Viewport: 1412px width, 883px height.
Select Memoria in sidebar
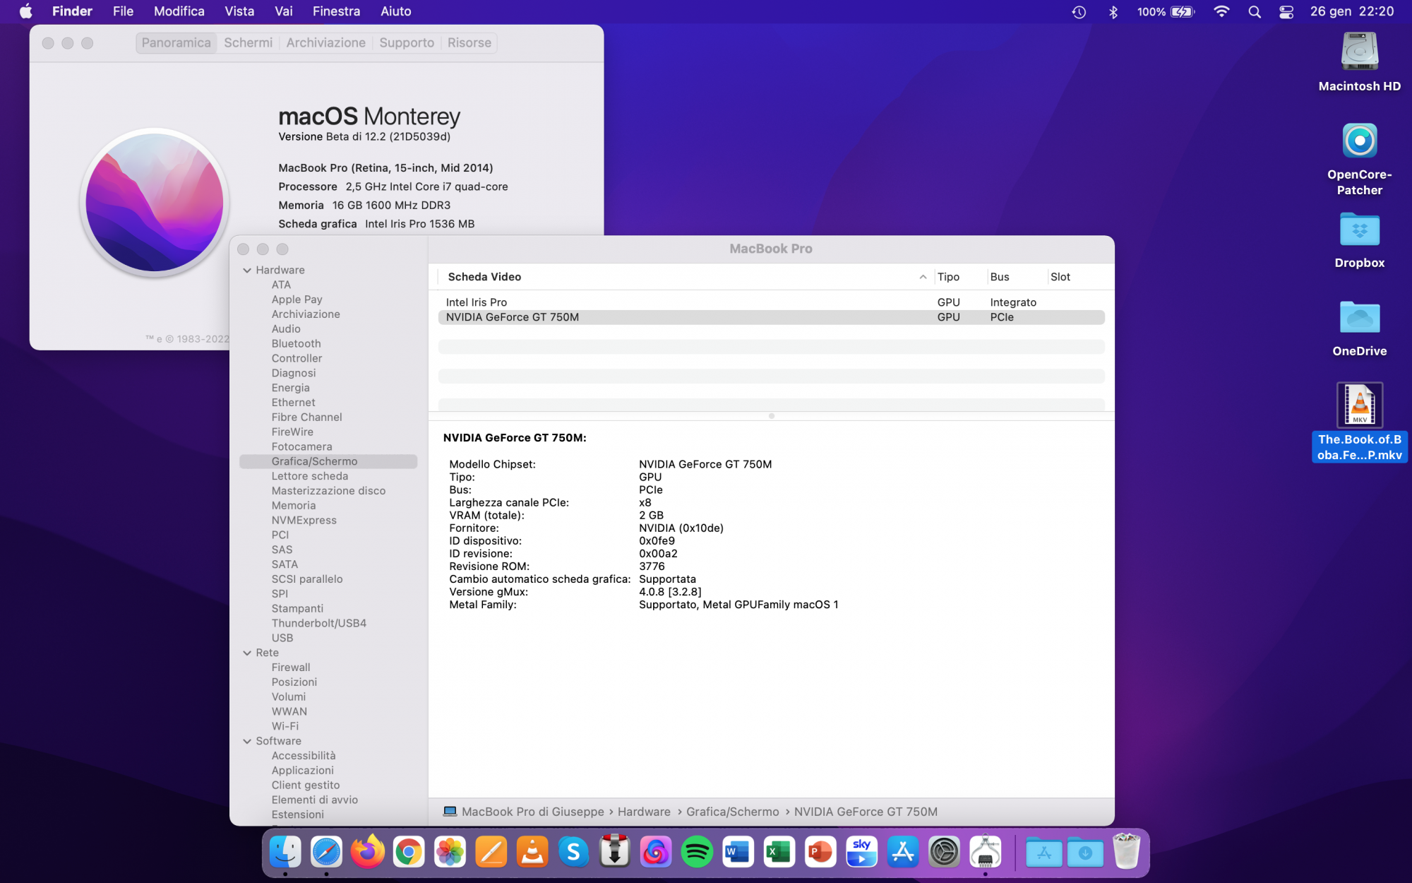(x=294, y=506)
